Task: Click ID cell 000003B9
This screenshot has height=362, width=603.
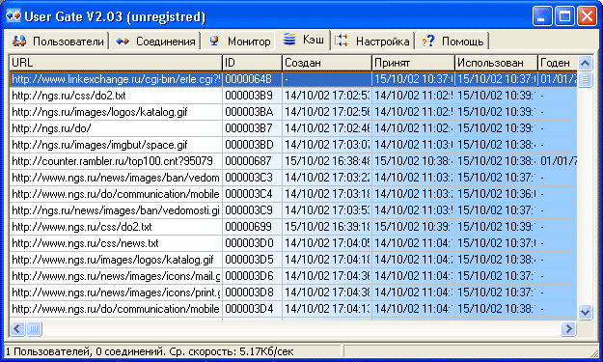Action: coord(252,96)
